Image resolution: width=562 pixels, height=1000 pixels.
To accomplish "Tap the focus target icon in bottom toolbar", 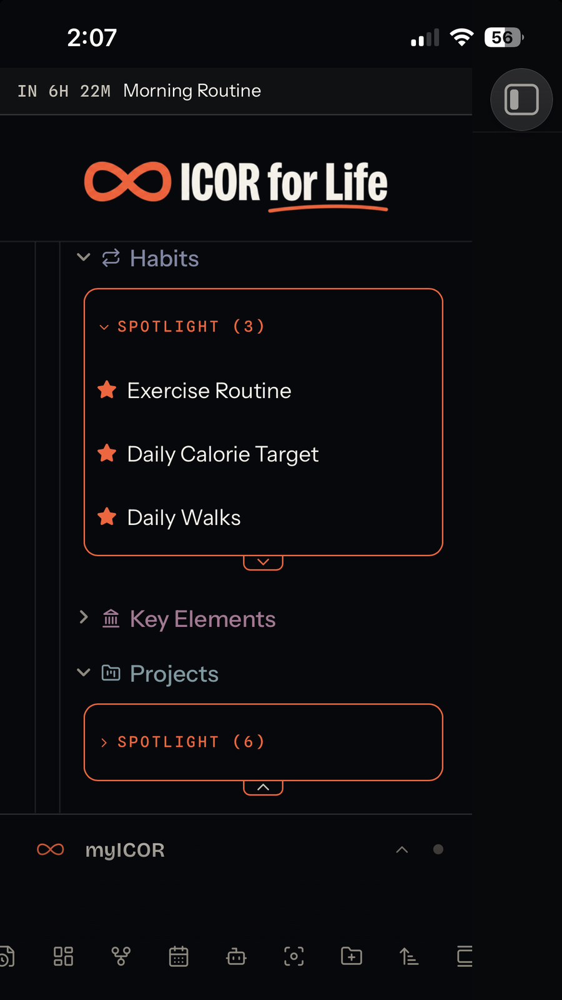I will [x=294, y=956].
